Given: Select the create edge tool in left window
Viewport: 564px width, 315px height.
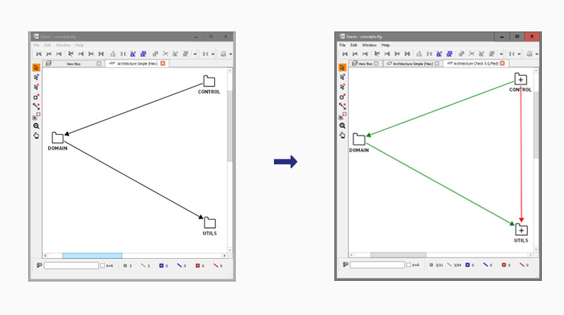Looking at the screenshot, I should [36, 107].
